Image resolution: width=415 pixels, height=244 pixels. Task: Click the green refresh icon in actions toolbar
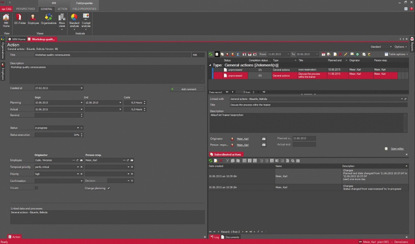click(x=211, y=54)
